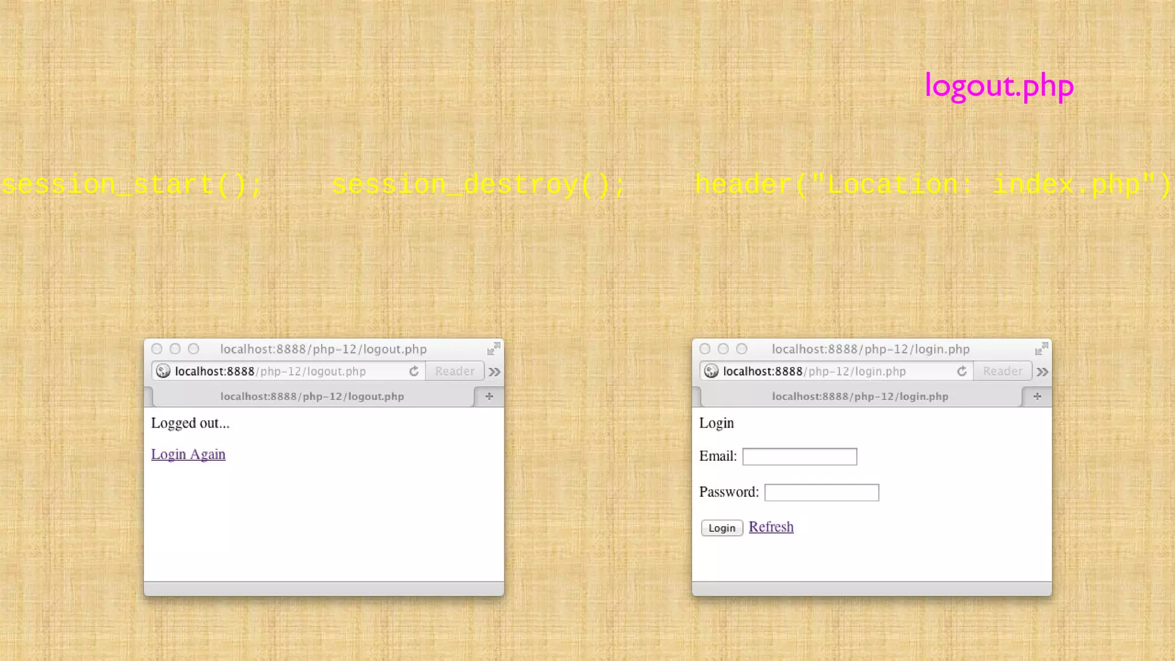Click the globe site icon in logout.php address bar

click(163, 371)
